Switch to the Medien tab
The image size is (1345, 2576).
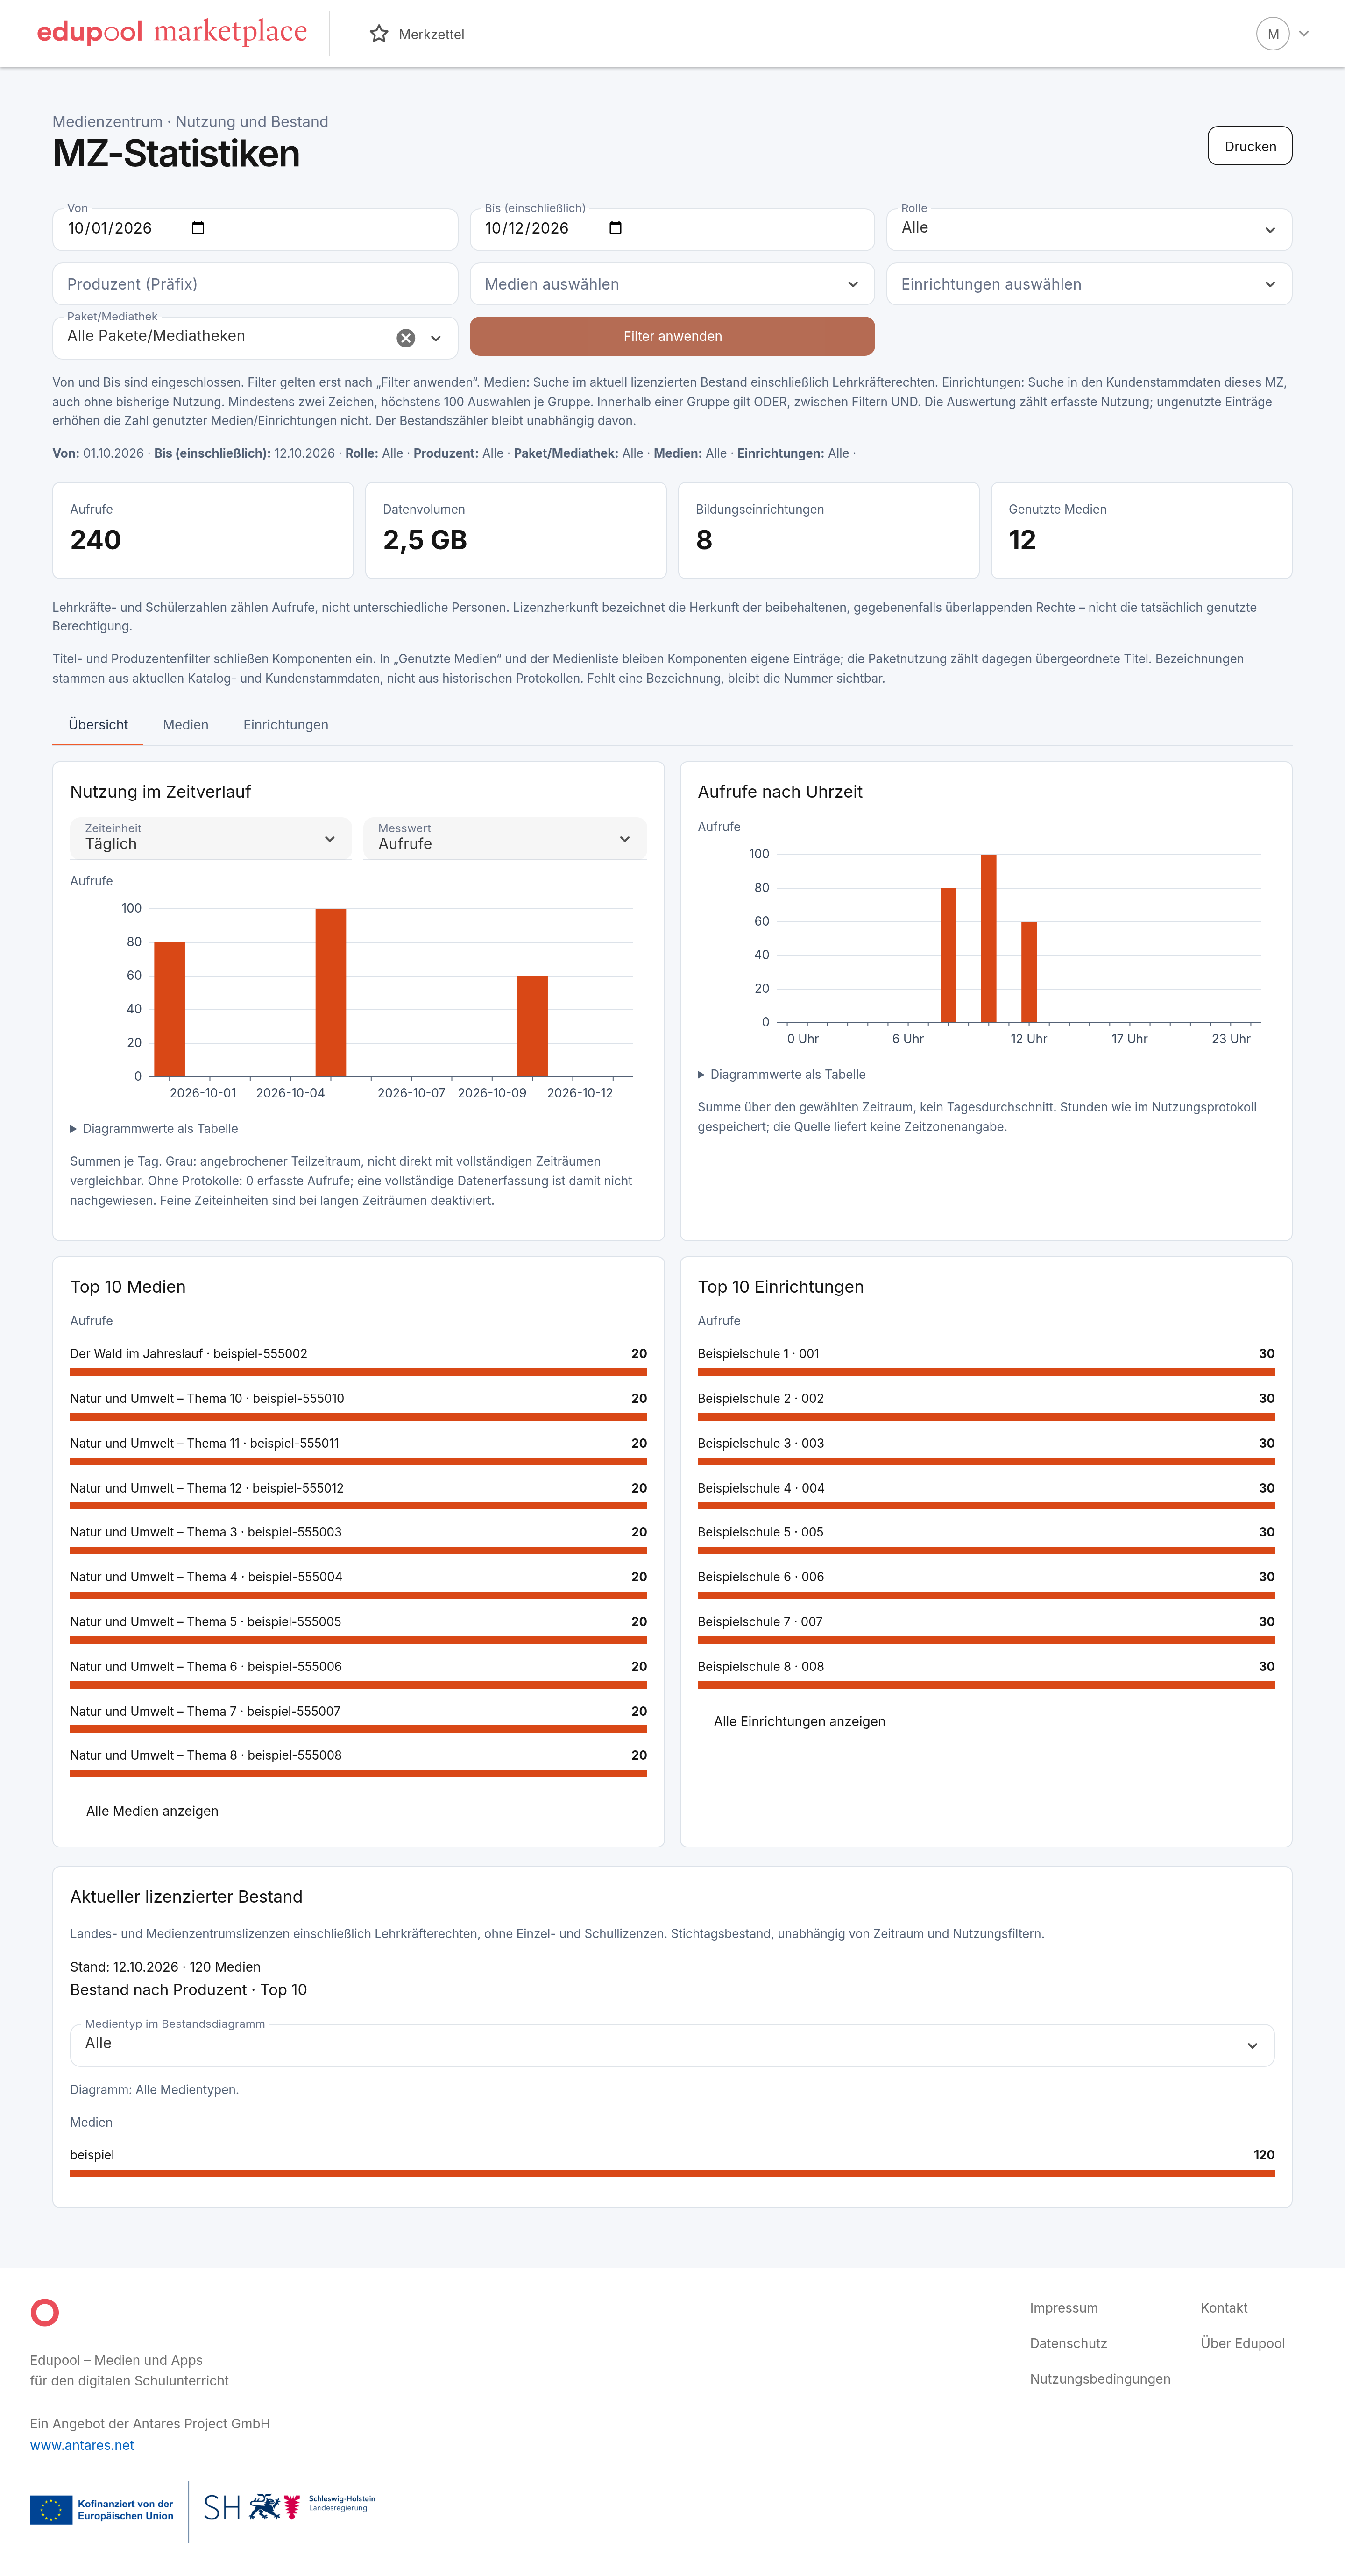point(186,725)
